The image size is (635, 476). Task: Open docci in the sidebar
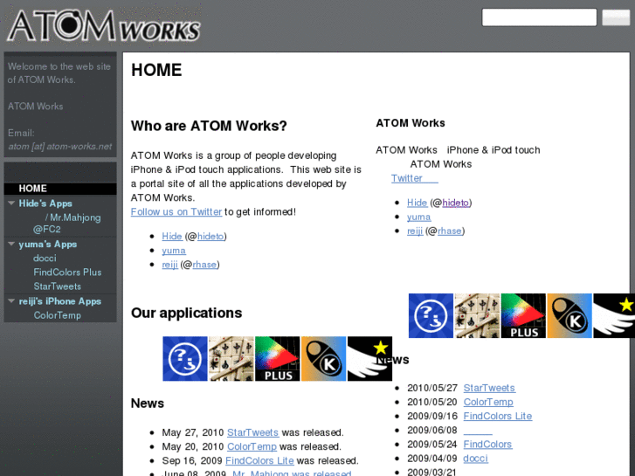[x=45, y=258]
